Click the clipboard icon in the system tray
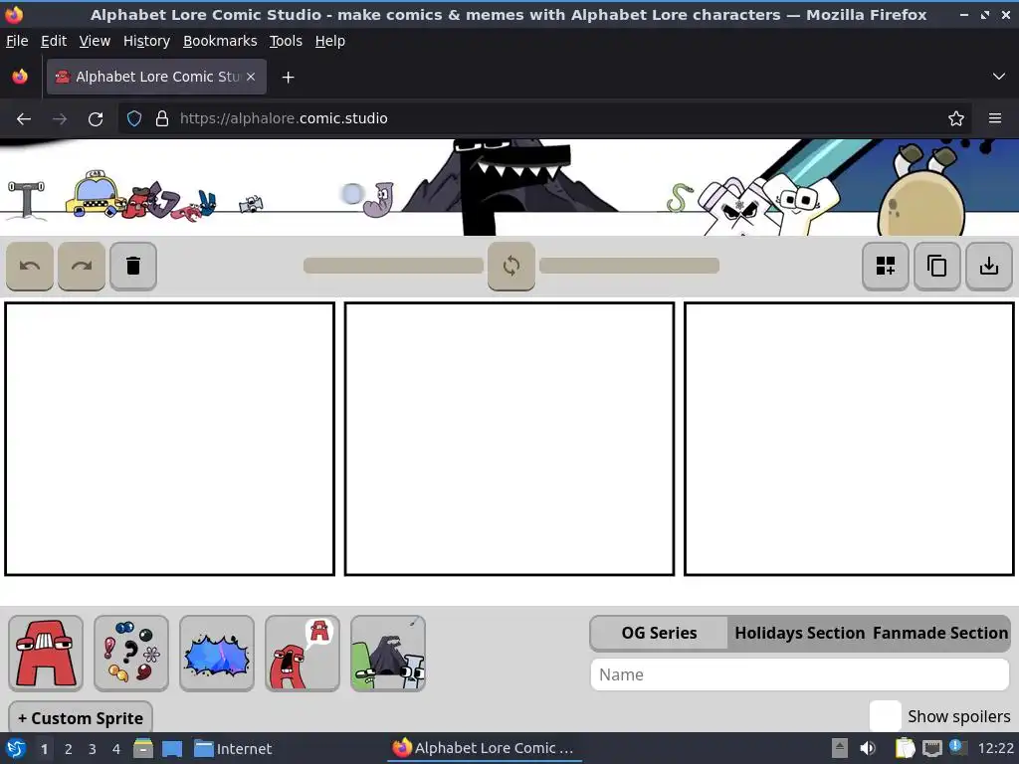 (x=905, y=748)
